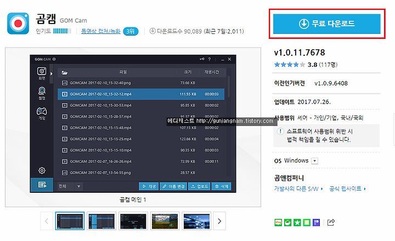Open 개발사의 다른 S/W link
Image resolution: width=395 pixels, height=241 pixels.
298,188
